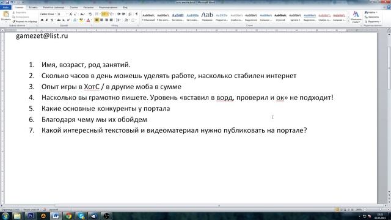Click the increase indent icon

click(123, 14)
